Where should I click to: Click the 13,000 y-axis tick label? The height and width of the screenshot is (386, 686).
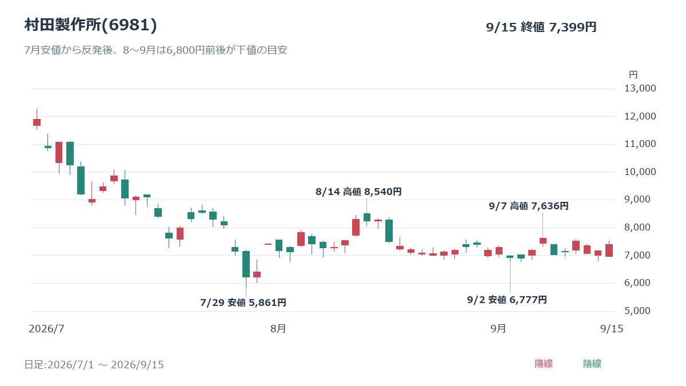640,89
